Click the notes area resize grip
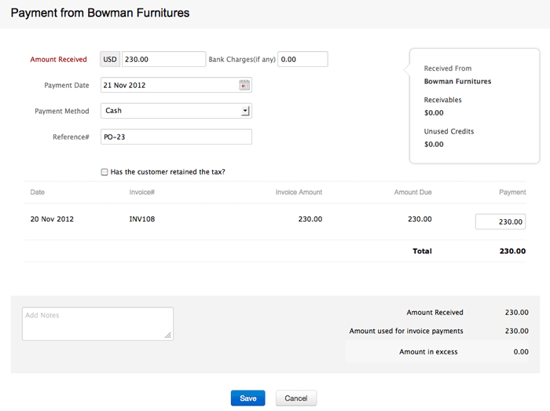Viewport: 550px width, 411px height. 168,336
